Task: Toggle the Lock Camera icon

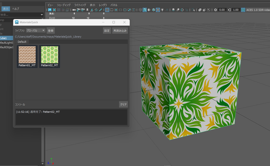Action: click(x=78, y=10)
